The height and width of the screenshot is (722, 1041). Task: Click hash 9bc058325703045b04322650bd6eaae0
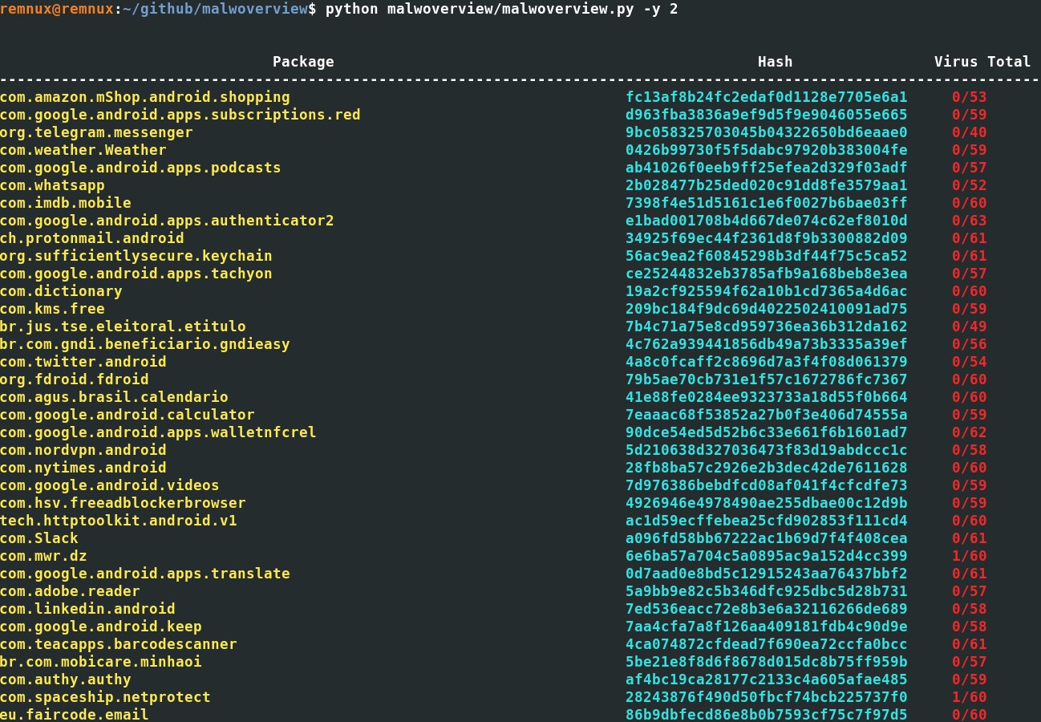767,132
